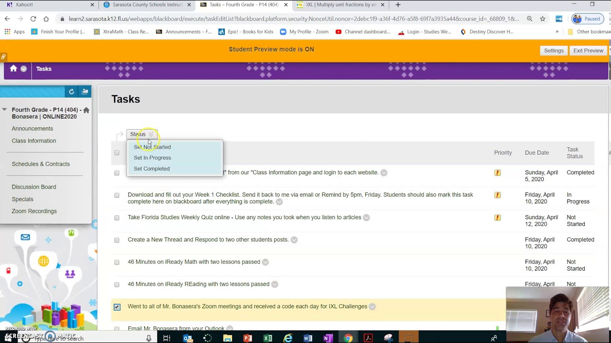Click the Exit Preview button

(x=589, y=50)
